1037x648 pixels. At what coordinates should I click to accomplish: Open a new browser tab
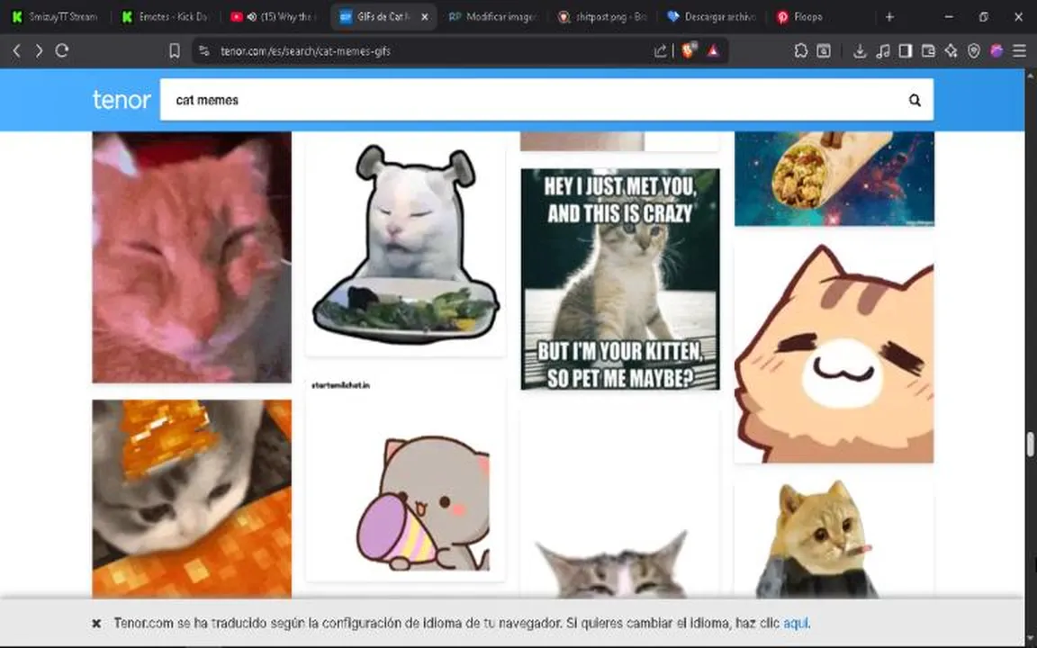pyautogui.click(x=889, y=17)
